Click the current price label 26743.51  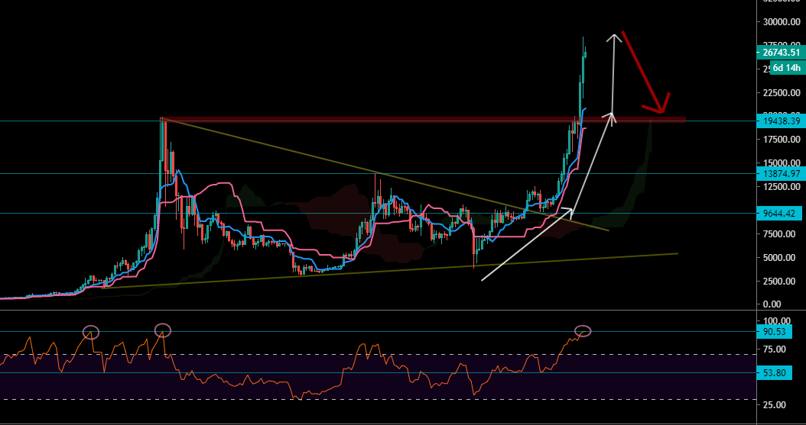[x=782, y=53]
